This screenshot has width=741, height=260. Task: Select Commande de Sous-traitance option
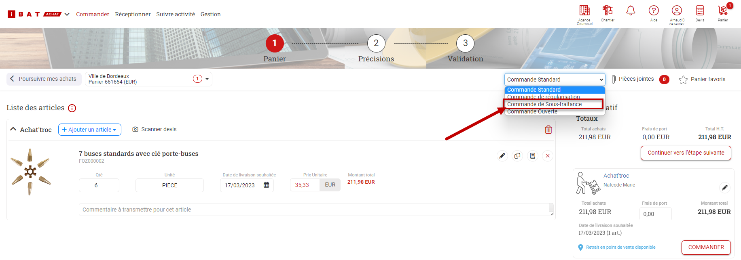coord(544,104)
